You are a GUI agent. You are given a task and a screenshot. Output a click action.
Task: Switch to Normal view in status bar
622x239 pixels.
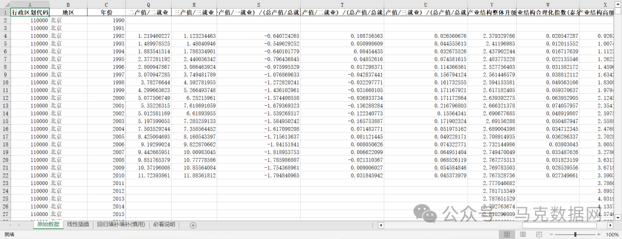(507, 234)
